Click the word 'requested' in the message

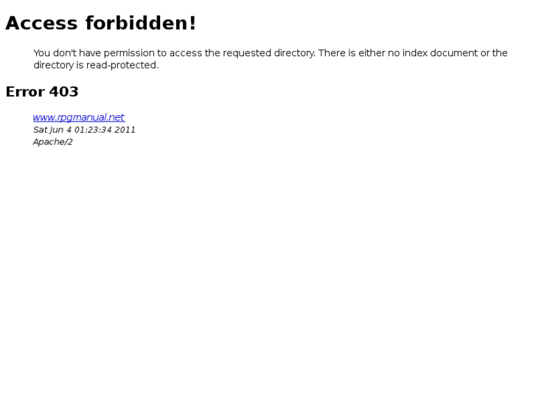247,53
